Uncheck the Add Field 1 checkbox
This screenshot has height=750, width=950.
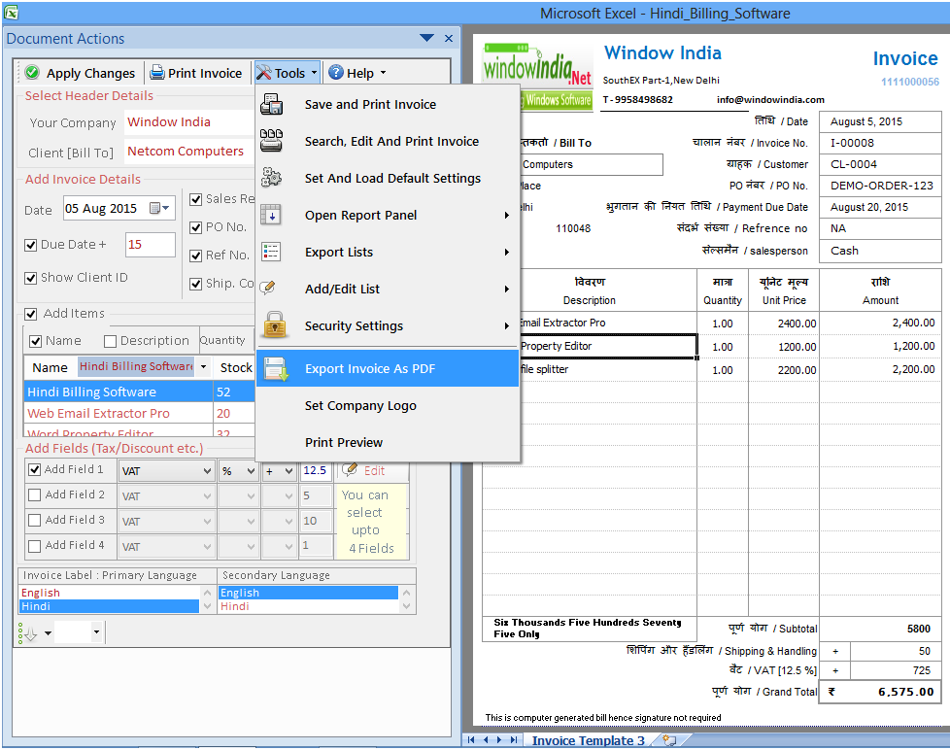[x=35, y=469]
